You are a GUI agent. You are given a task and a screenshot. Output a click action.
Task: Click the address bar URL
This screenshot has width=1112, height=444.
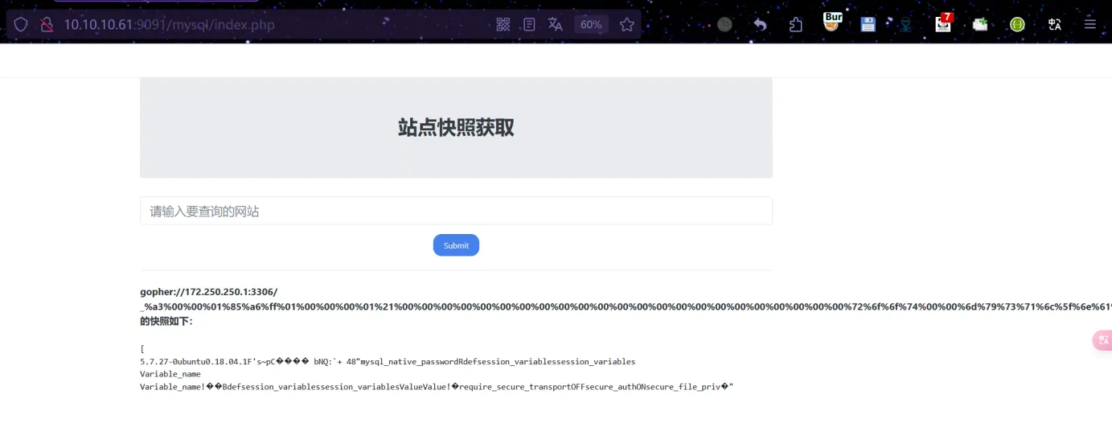pyautogui.click(x=169, y=24)
